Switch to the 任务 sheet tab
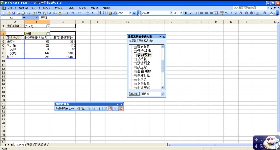Screen dimensions: 280x150 [x=29, y=145]
